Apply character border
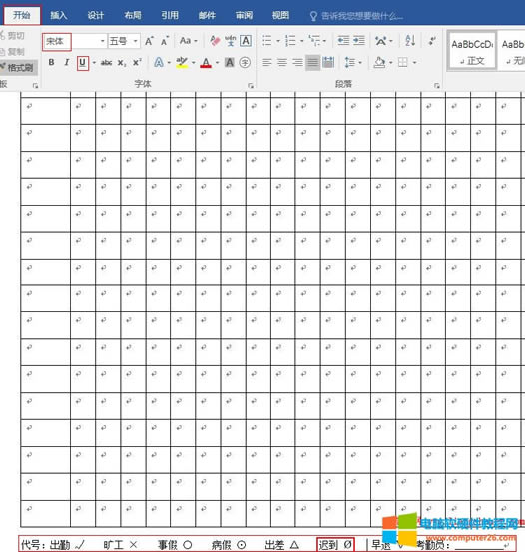 pyautogui.click(x=246, y=41)
